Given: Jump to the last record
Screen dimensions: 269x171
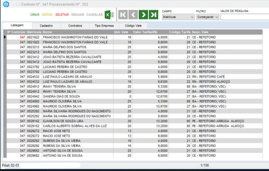Looking at the screenshot, I should (153, 15).
